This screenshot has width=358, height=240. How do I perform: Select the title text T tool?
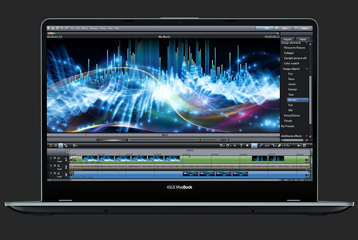pos(241,146)
